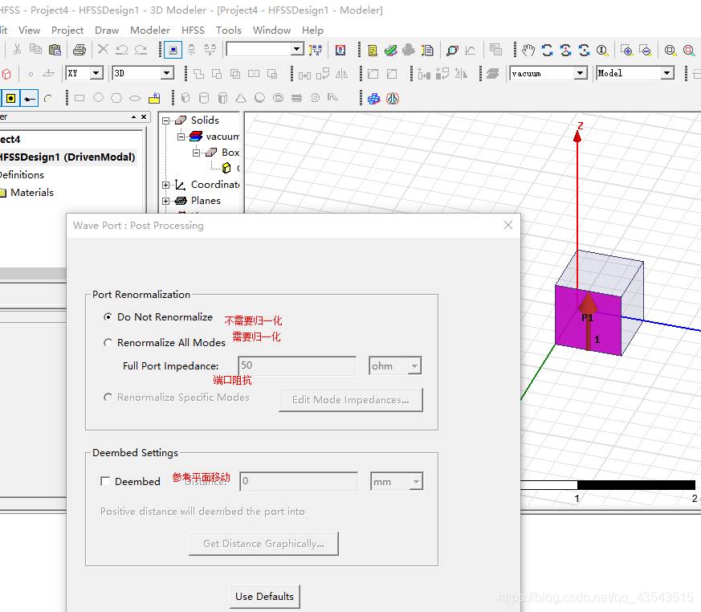Open the View menu
701x612 pixels.
[29, 30]
